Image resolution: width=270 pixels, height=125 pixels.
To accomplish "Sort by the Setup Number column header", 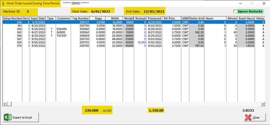I will click(x=12, y=18).
